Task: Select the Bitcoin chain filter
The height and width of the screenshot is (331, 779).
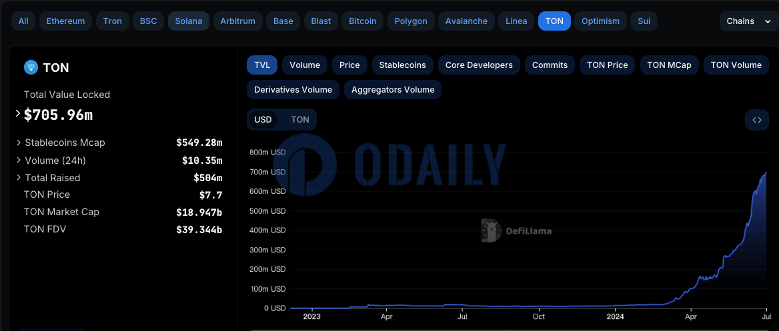Action: click(363, 21)
